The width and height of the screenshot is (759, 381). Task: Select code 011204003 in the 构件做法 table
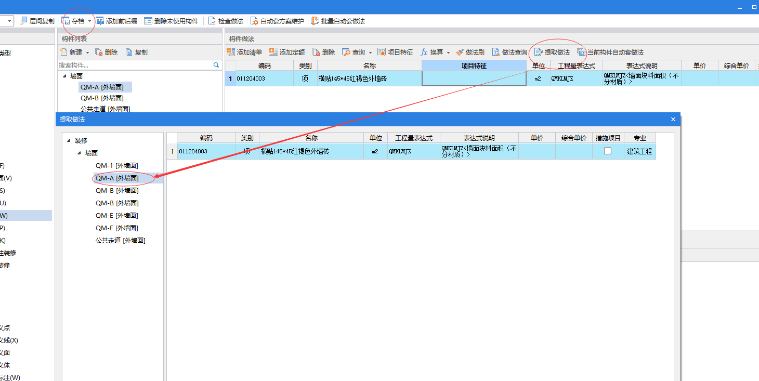[x=265, y=79]
